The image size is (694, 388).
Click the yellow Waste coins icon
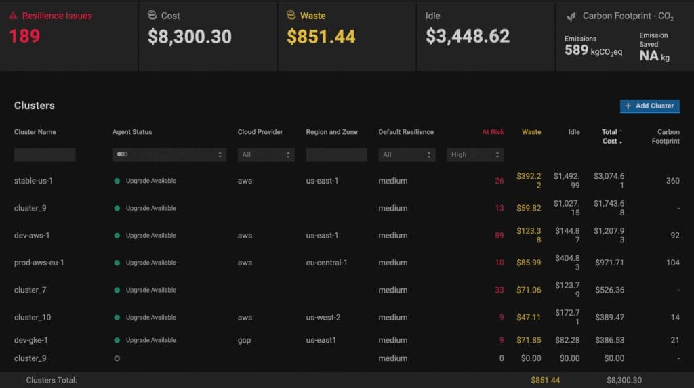point(291,16)
